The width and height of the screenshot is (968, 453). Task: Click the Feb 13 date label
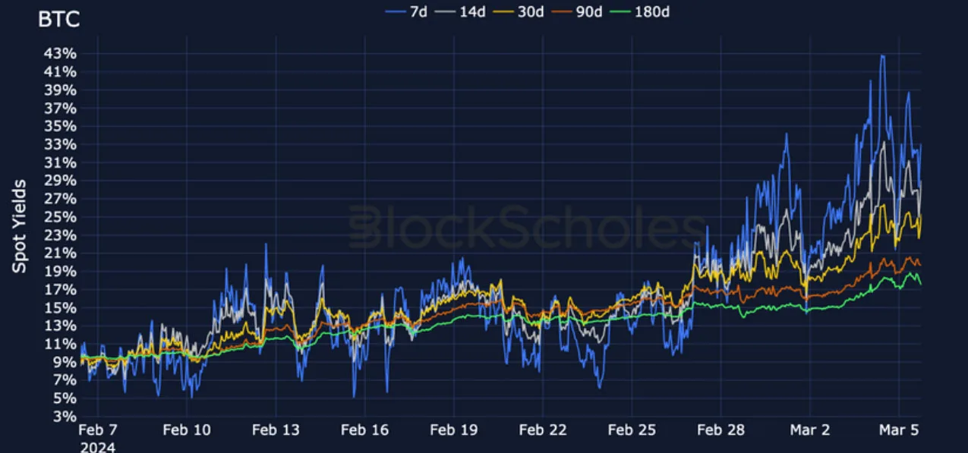pyautogui.click(x=276, y=430)
